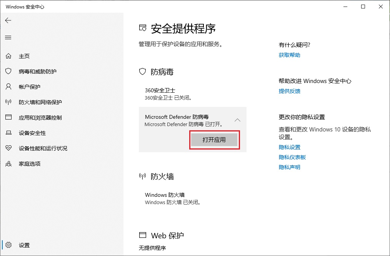
Task: Click 帮助改进 Windows 安全中心 heading
Action: tap(315, 81)
